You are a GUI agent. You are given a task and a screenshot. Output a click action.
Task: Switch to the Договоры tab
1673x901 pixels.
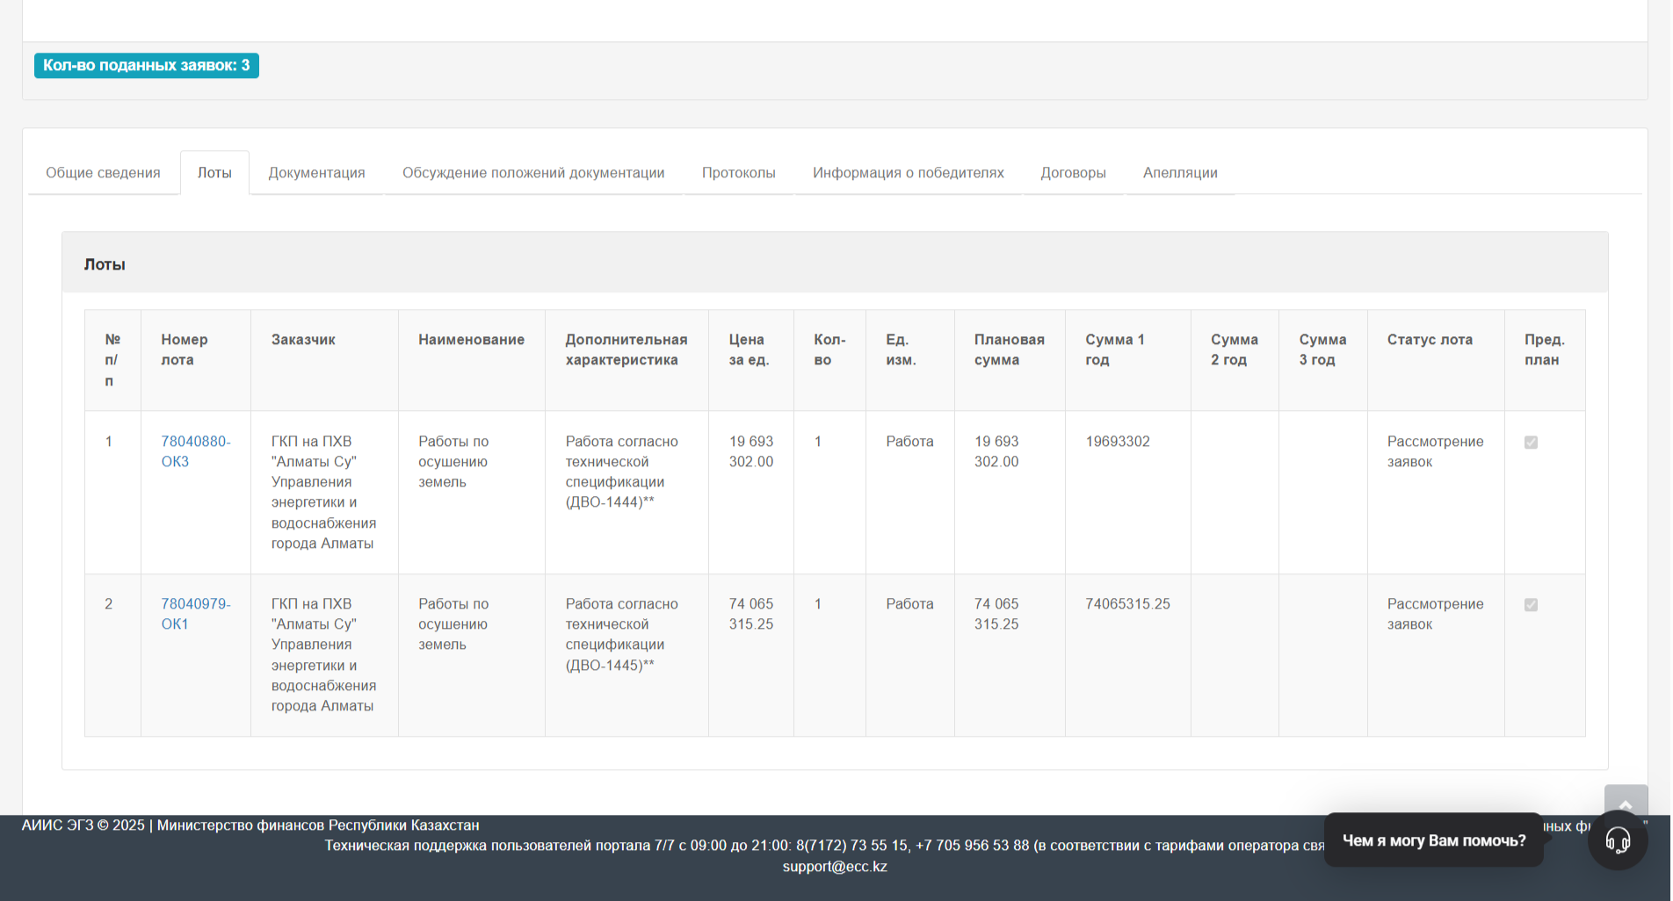coord(1073,173)
